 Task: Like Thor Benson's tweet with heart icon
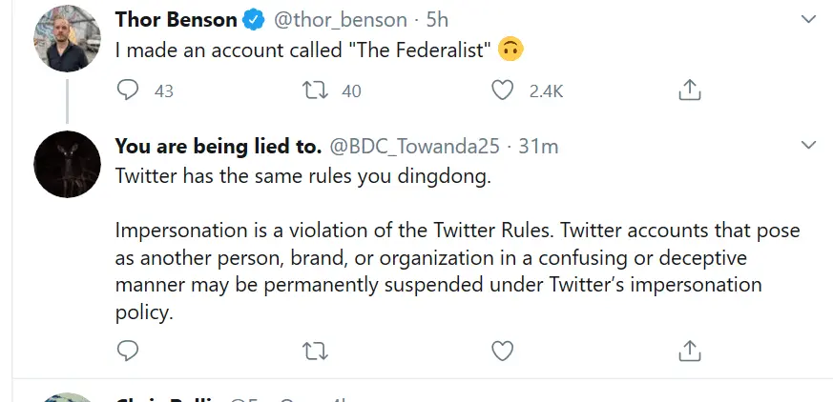point(503,90)
